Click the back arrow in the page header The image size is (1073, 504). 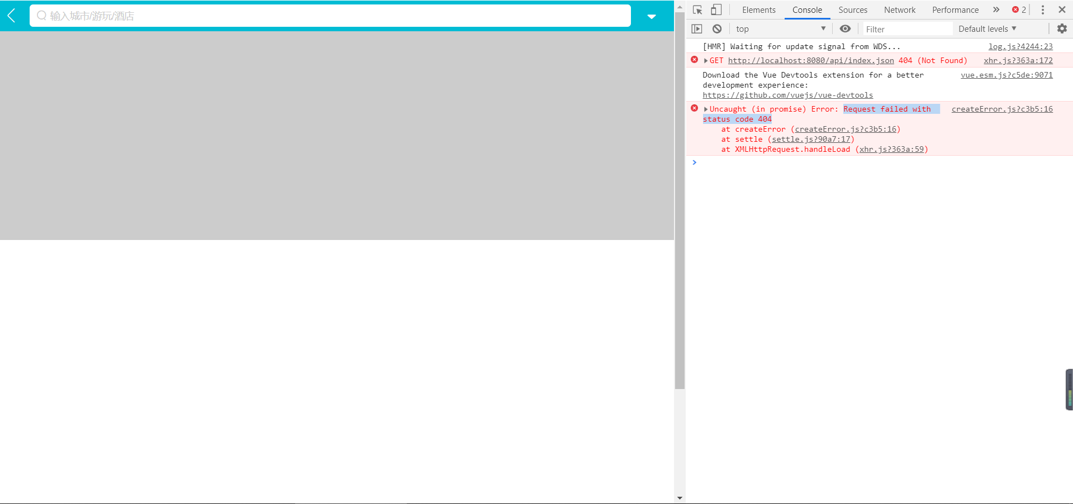11,16
